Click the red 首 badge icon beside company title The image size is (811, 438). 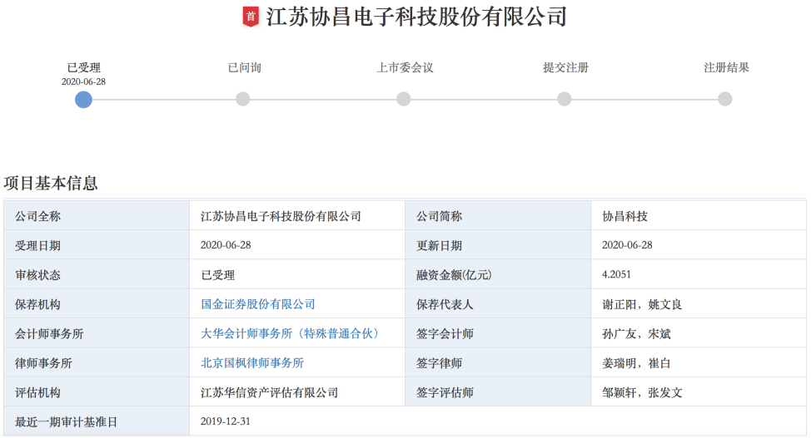[251, 17]
